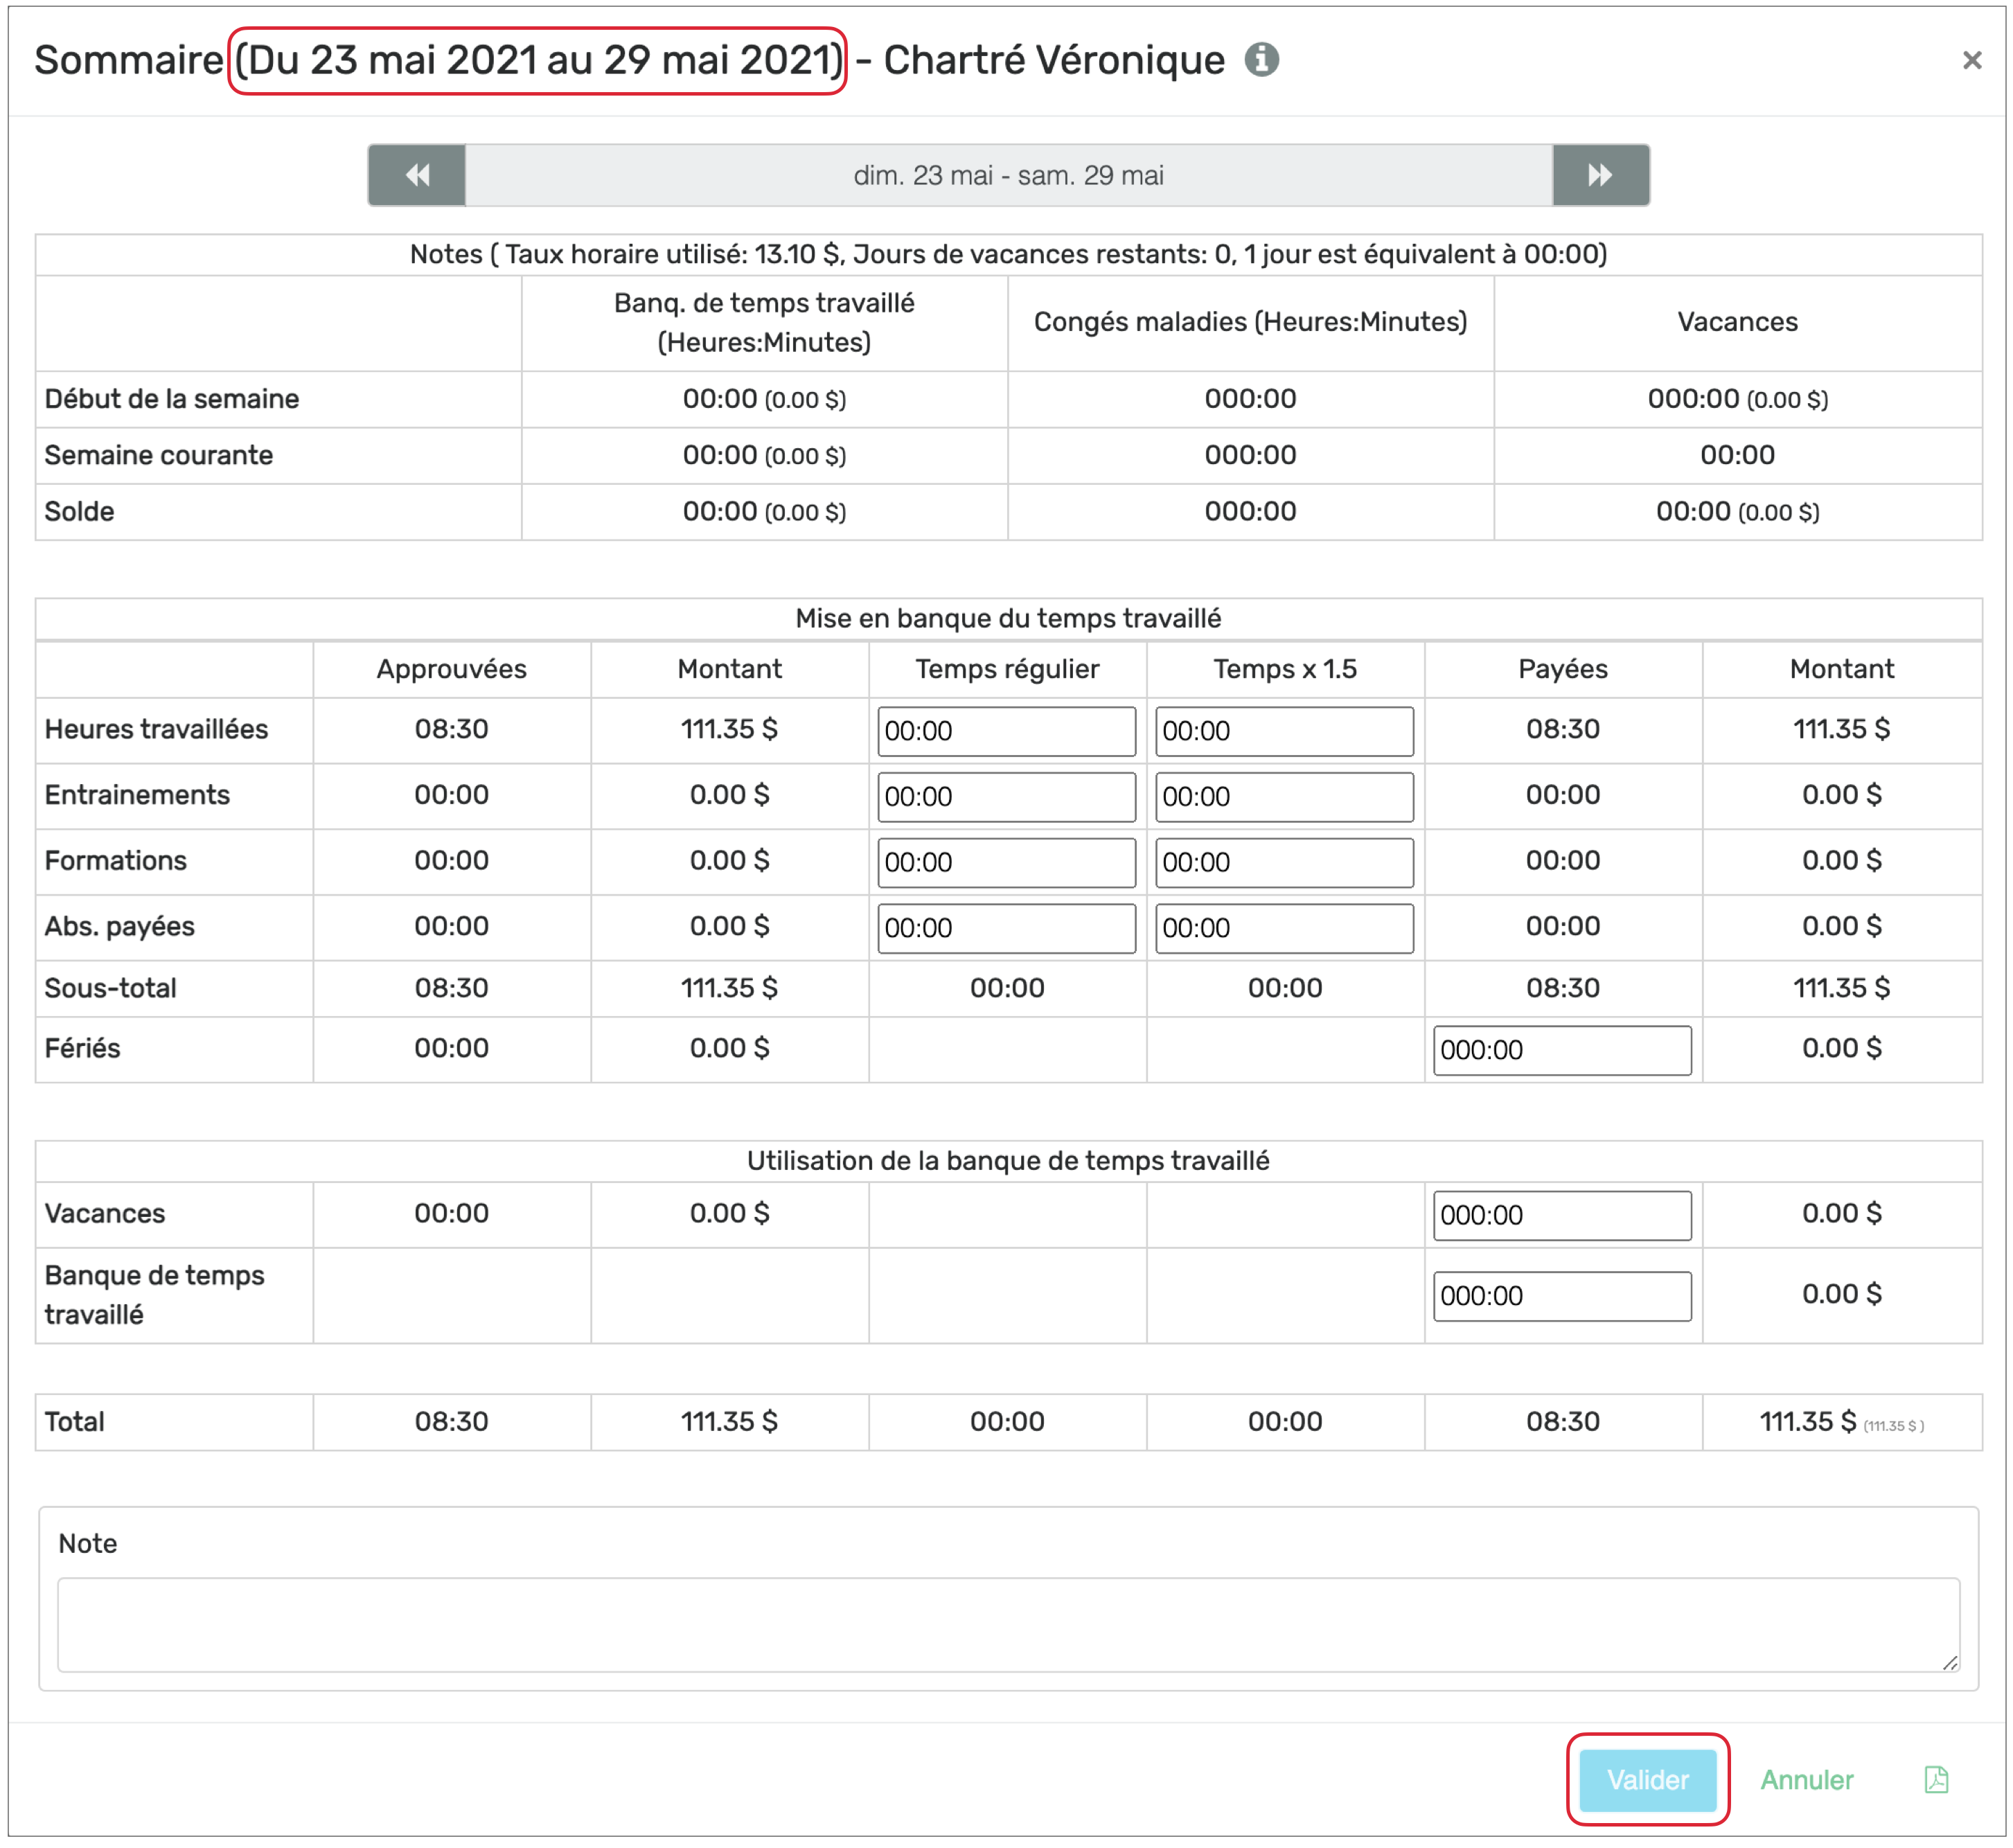
Task: Edit the Payées field for Vacances row
Action: point(1562,1215)
